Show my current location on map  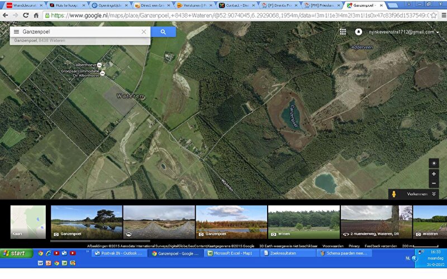pyautogui.click(x=434, y=163)
